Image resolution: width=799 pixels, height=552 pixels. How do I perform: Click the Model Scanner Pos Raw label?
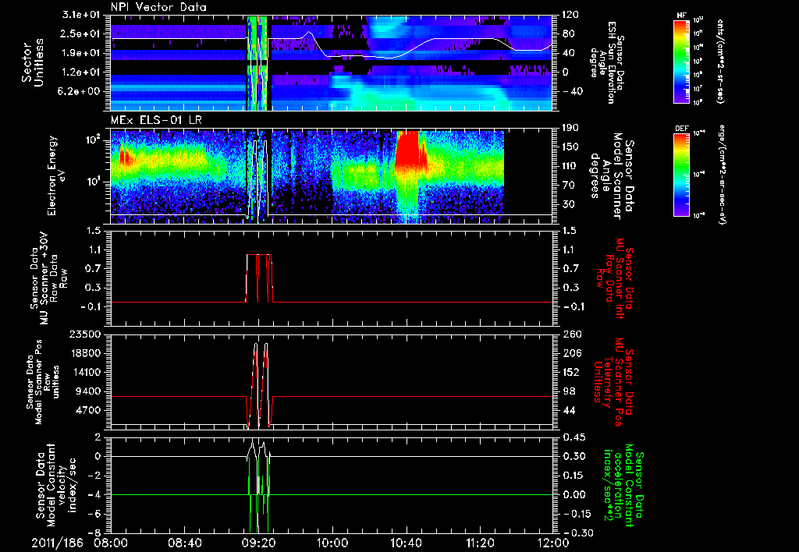pyautogui.click(x=44, y=382)
